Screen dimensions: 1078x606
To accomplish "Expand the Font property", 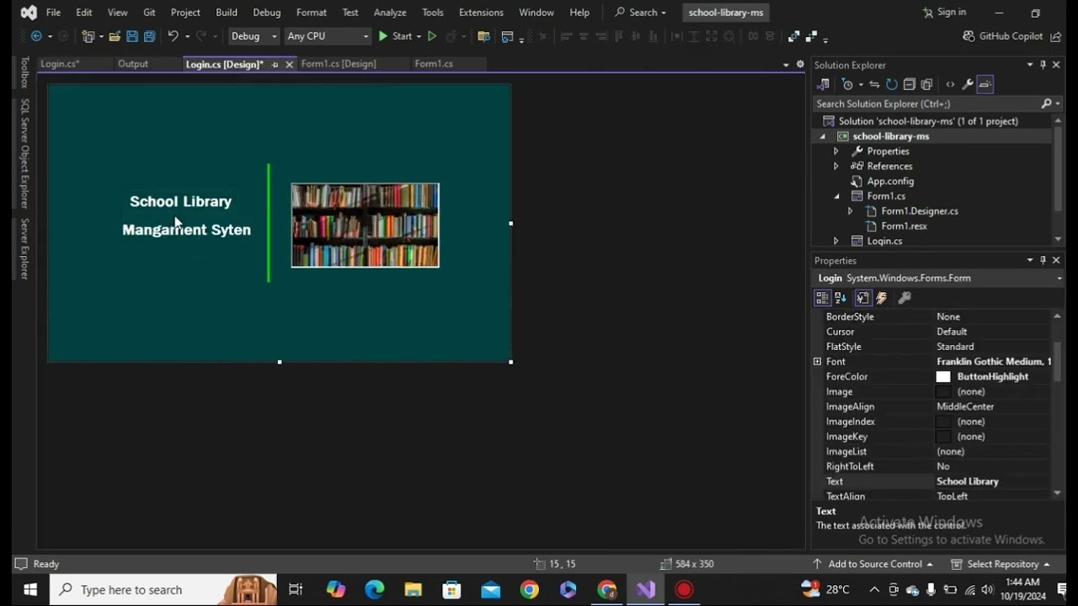I will point(817,362).
